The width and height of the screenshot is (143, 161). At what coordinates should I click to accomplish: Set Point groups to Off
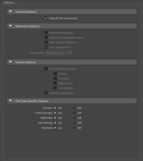74,113
